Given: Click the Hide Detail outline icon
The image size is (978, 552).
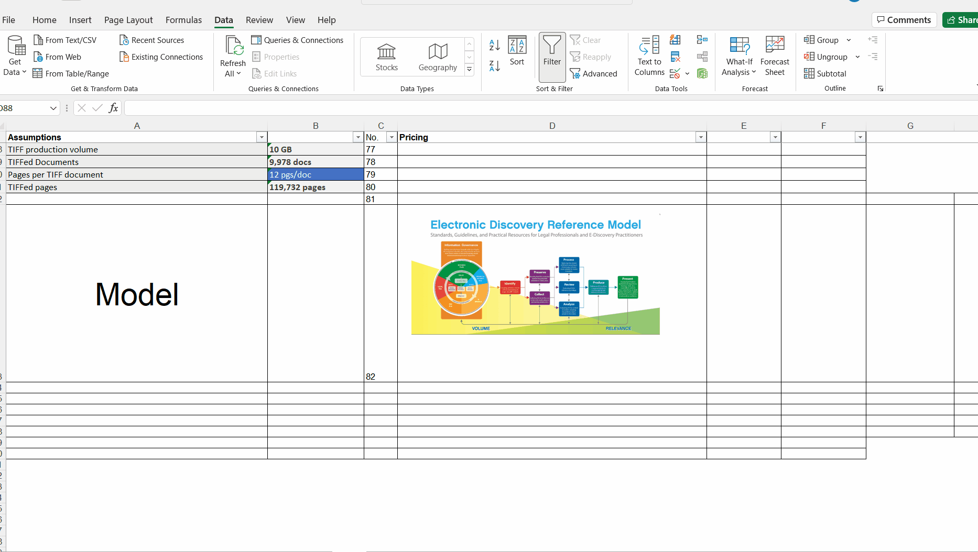Looking at the screenshot, I should (x=873, y=57).
